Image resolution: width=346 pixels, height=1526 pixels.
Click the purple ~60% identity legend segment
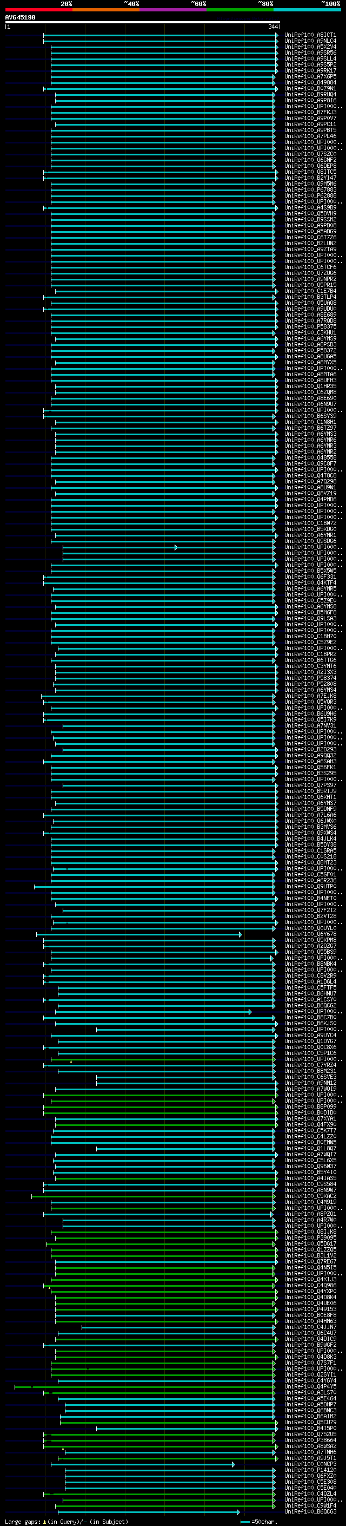coord(172,10)
